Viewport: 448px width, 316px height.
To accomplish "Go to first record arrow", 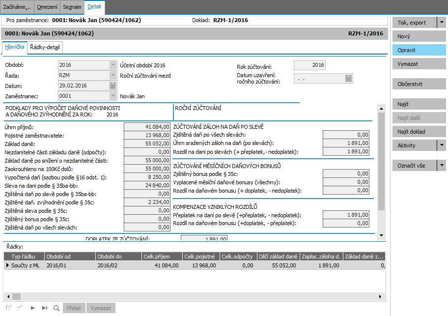I will [x=9, y=308].
